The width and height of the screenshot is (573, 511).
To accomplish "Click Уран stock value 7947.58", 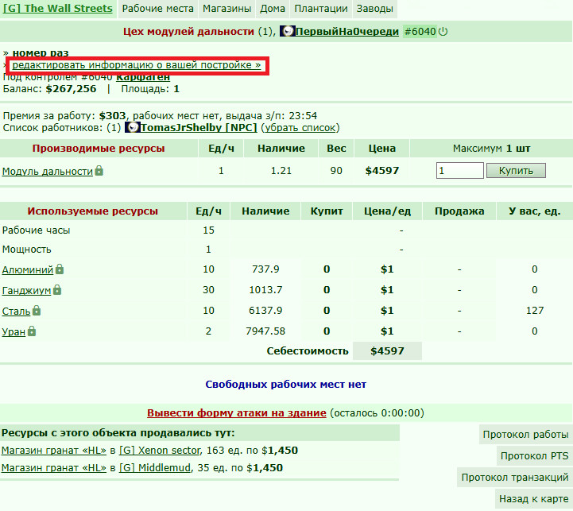I will [x=265, y=331].
